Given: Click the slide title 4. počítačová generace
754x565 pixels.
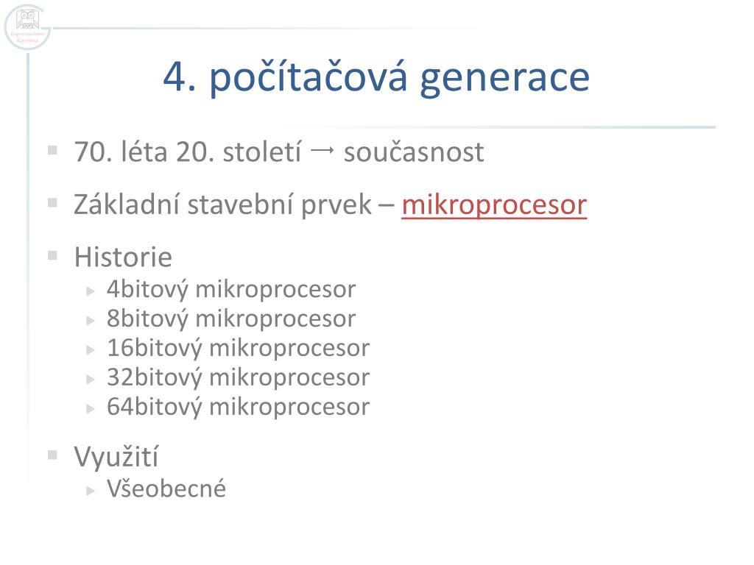Looking at the screenshot, I should click(376, 77).
